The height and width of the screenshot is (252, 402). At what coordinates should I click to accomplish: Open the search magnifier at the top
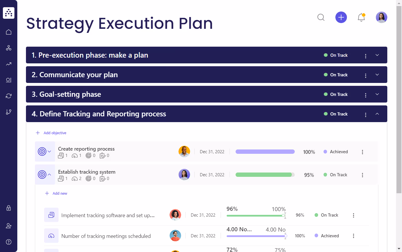point(321,17)
